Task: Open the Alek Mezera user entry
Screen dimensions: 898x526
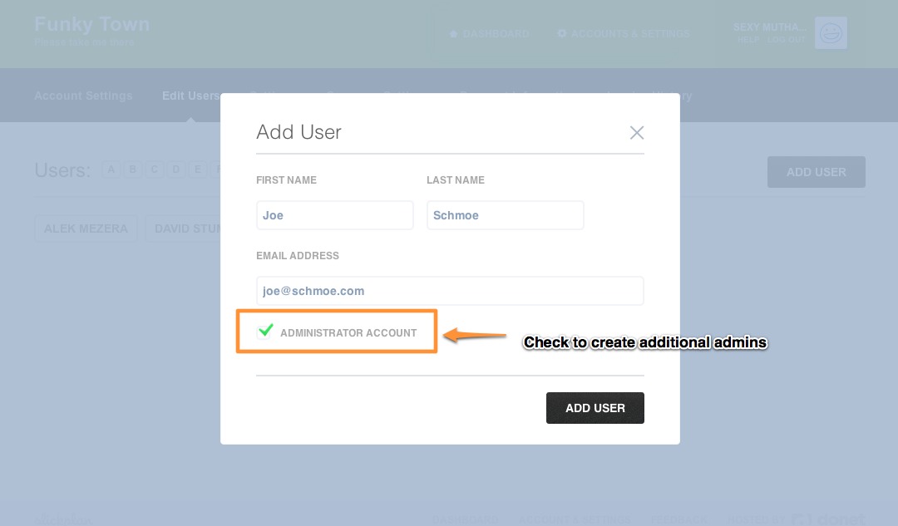Action: 86,229
